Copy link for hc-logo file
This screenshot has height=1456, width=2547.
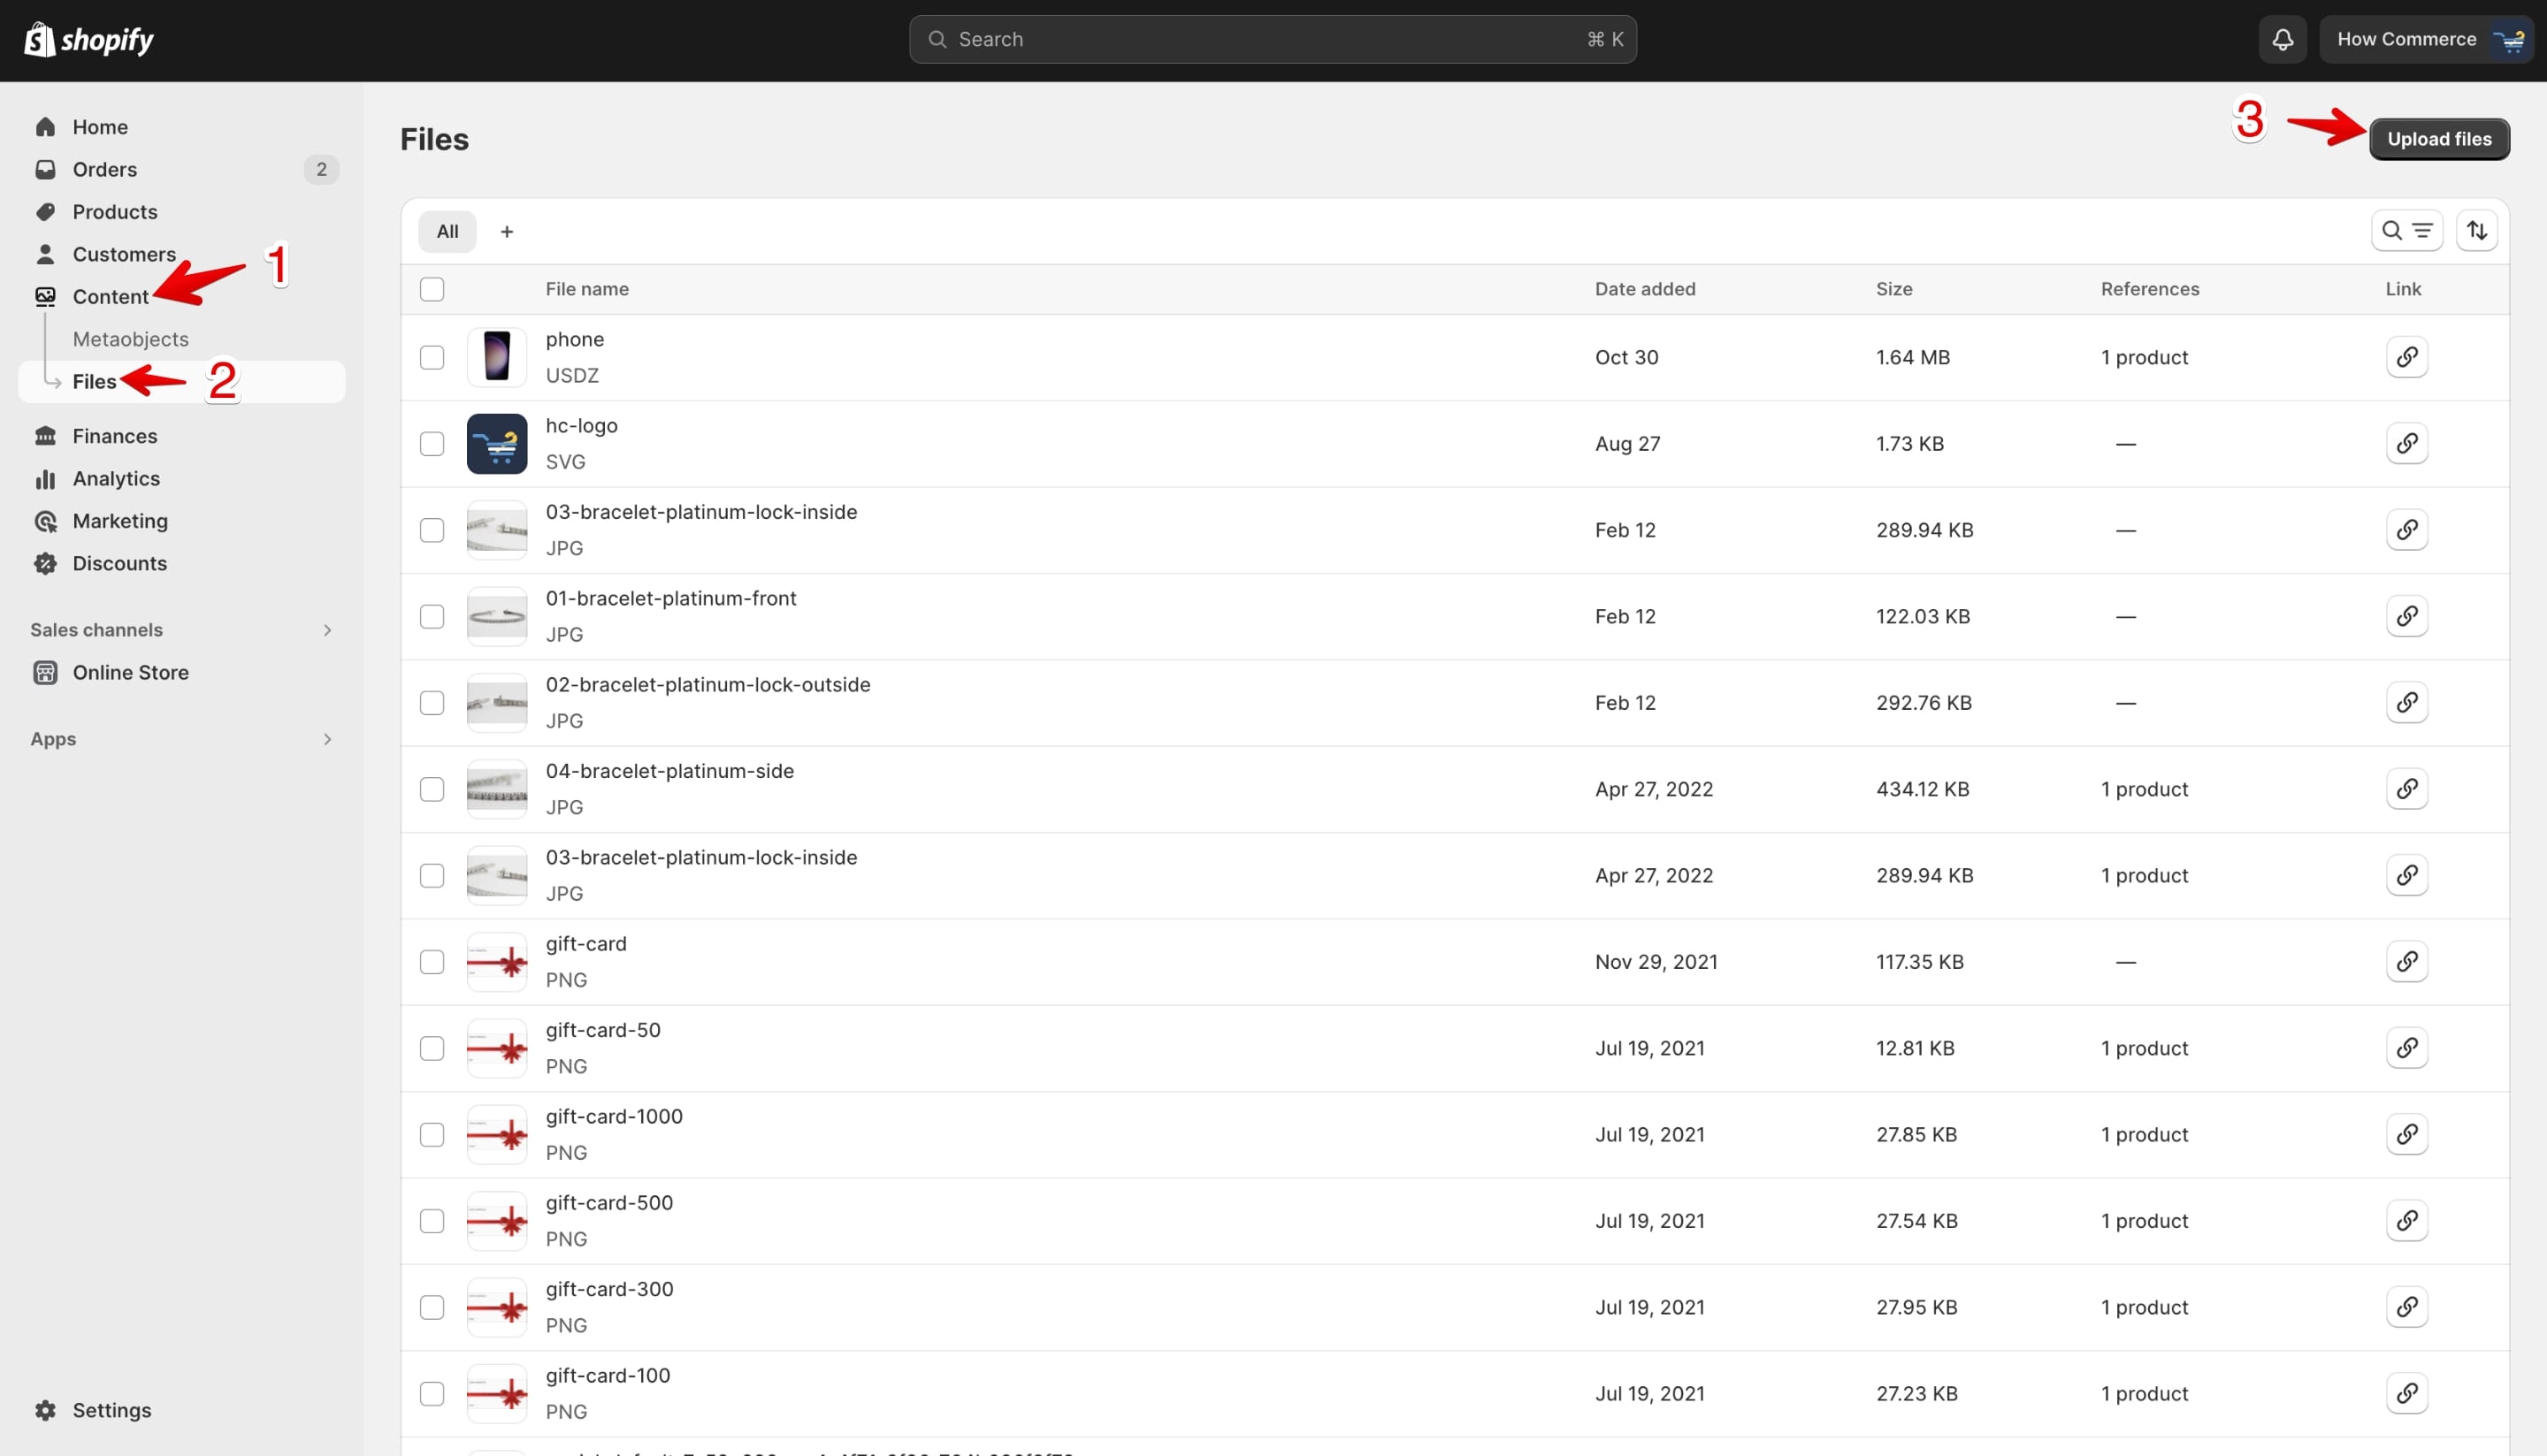click(2407, 443)
